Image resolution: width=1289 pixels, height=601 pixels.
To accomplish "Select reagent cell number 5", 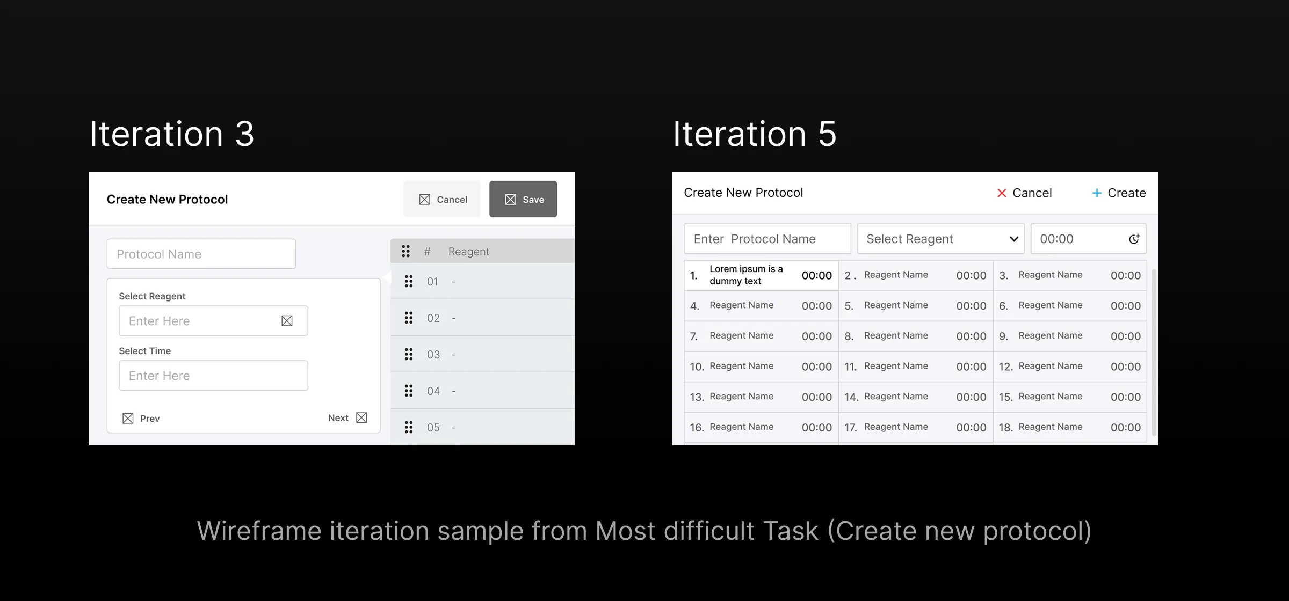I will pos(916,306).
